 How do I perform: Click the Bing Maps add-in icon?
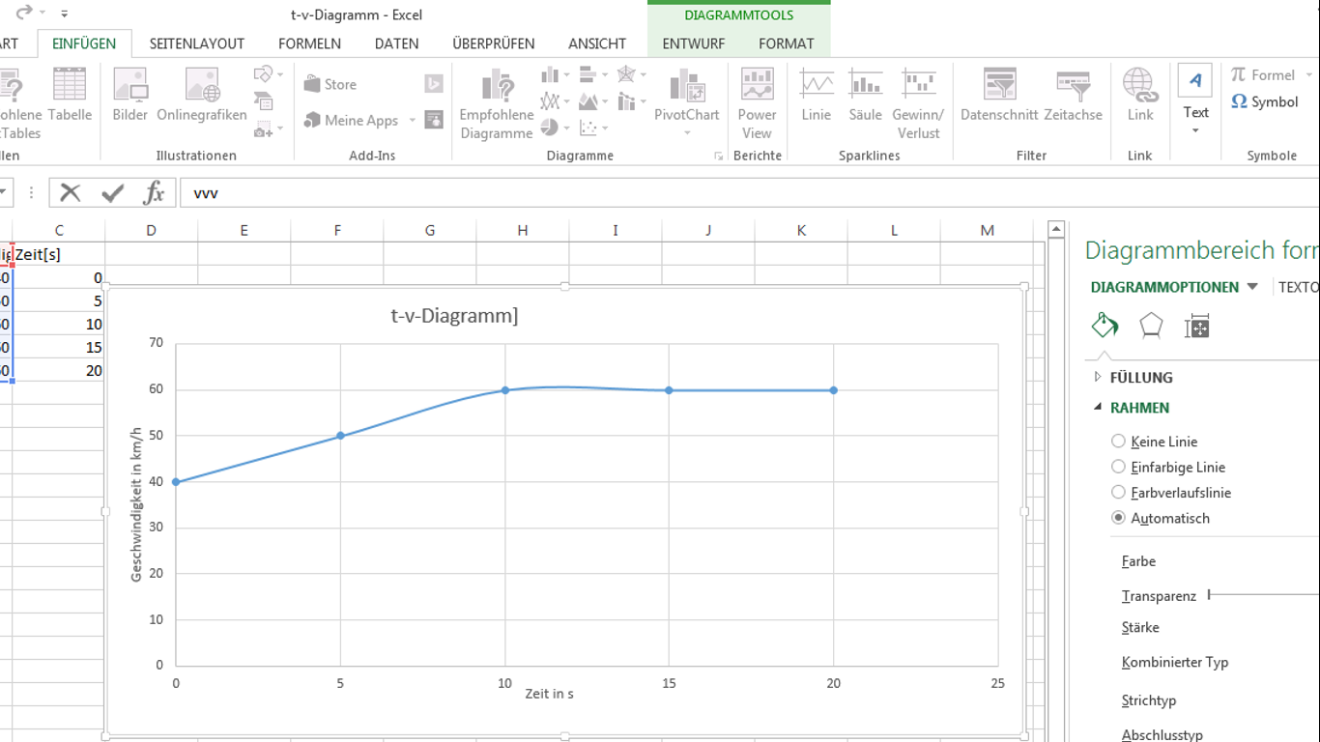(434, 84)
